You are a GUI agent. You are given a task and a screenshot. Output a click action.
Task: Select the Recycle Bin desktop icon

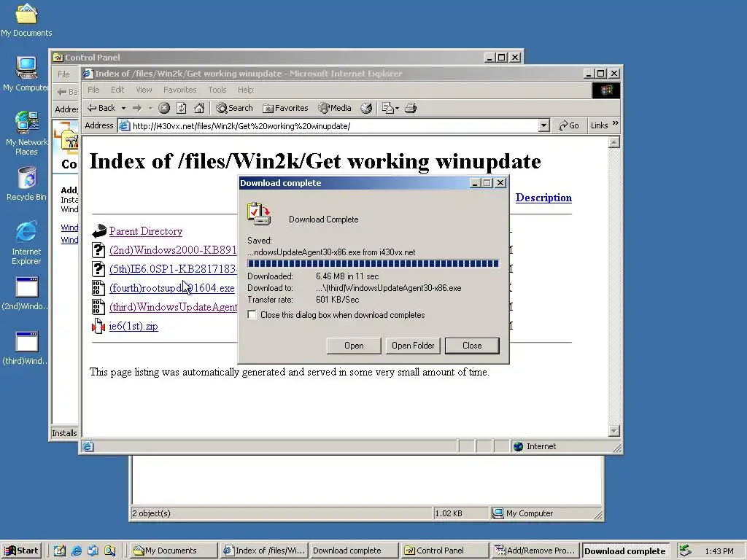(26, 184)
